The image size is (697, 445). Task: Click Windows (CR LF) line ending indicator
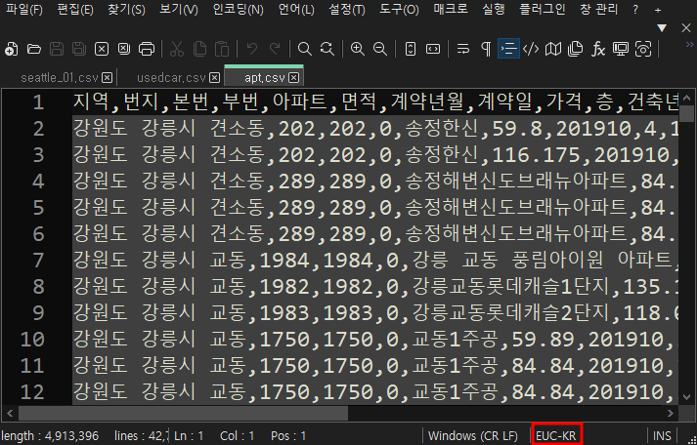pyautogui.click(x=473, y=435)
